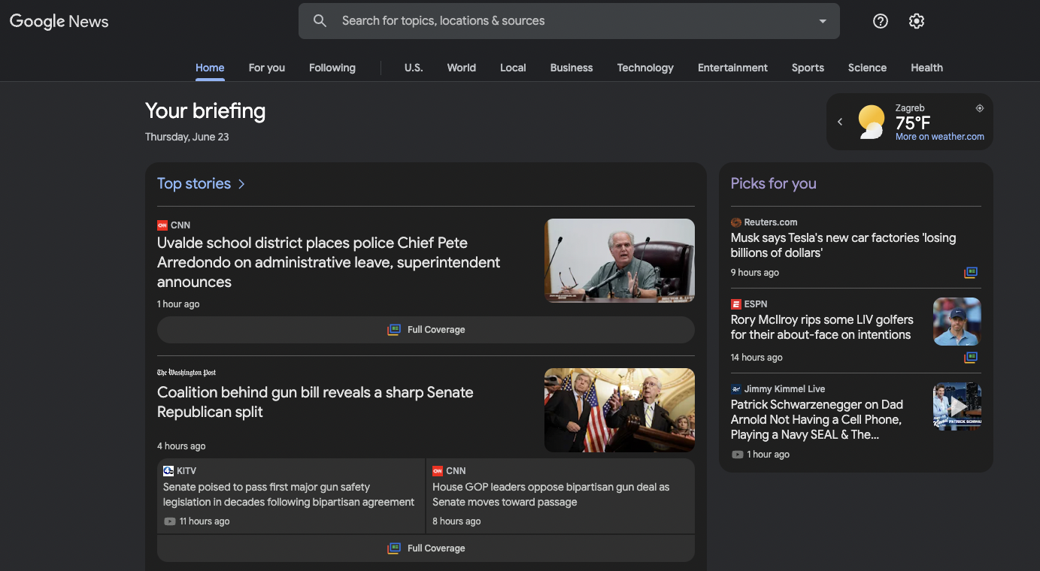Viewport: 1040px width, 571px height.
Task: Click The Washington Post logo
Action: tap(186, 373)
